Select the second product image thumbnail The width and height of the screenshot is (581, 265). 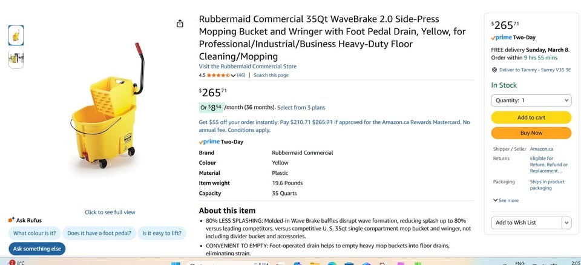[16, 59]
